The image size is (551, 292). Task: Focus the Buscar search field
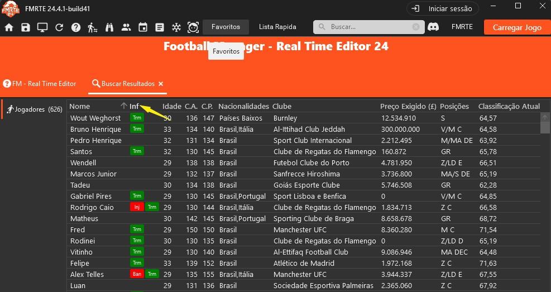(369, 27)
